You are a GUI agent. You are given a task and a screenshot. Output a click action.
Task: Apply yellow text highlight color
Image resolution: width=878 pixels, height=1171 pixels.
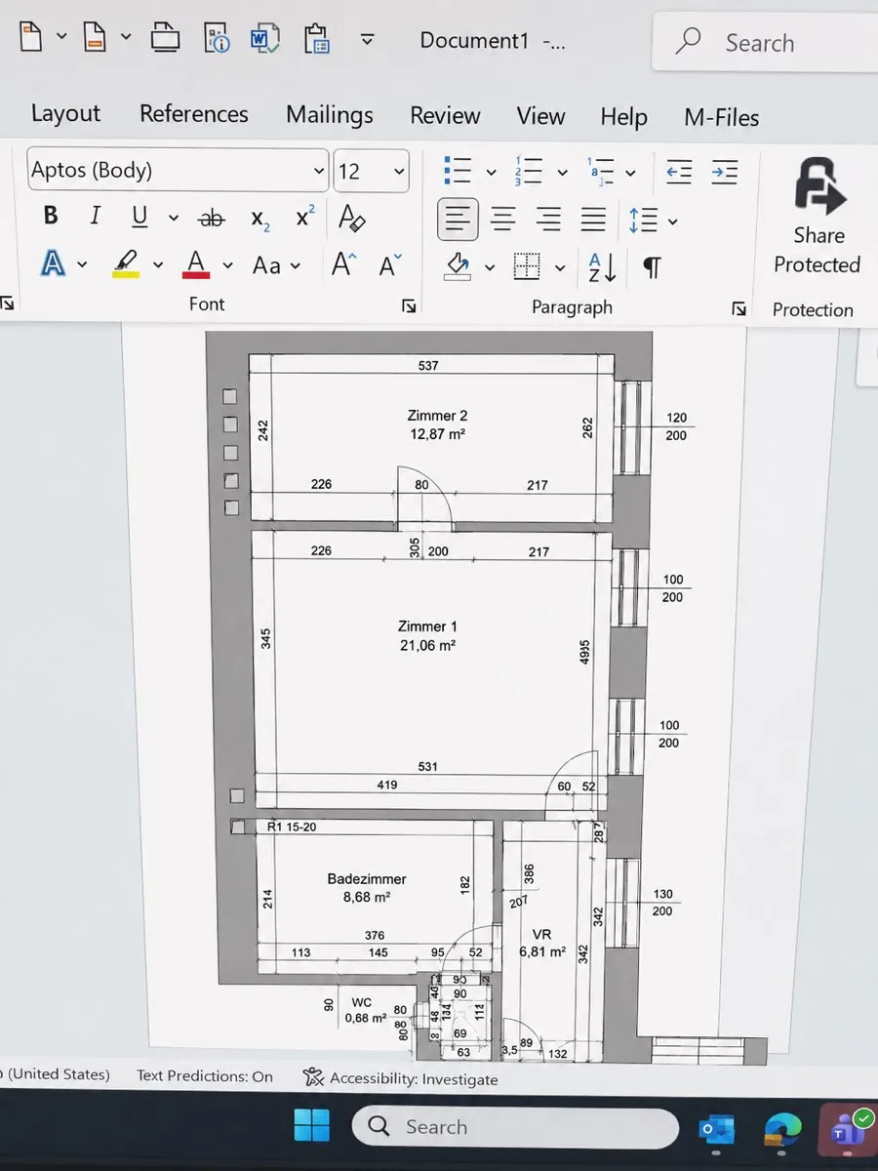tap(127, 262)
